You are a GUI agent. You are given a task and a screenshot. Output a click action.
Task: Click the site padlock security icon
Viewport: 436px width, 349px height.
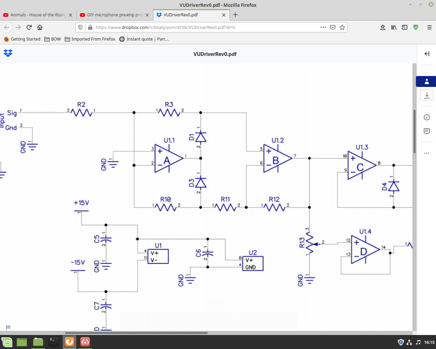(90, 27)
